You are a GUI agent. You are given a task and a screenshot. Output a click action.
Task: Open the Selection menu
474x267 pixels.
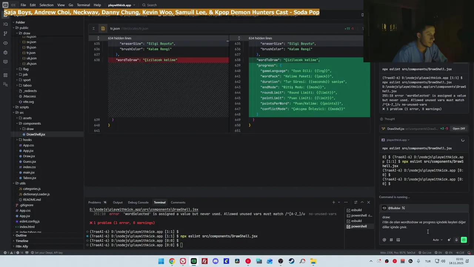coord(46,5)
